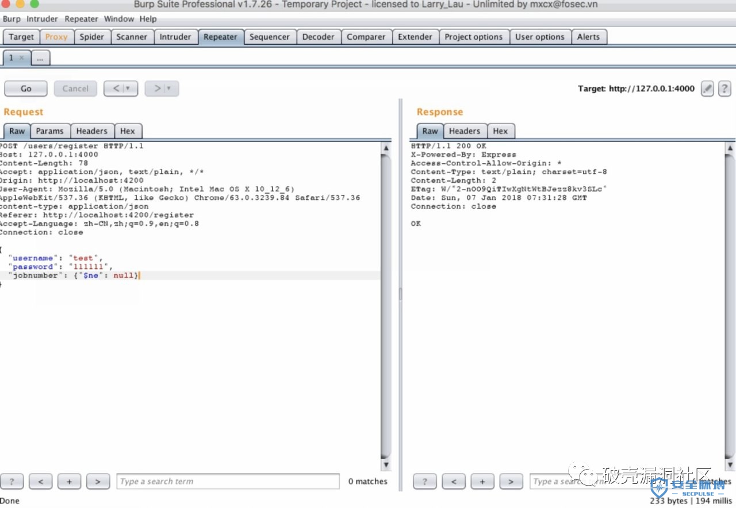Open the Scanner tab
The image size is (736, 508).
point(132,37)
